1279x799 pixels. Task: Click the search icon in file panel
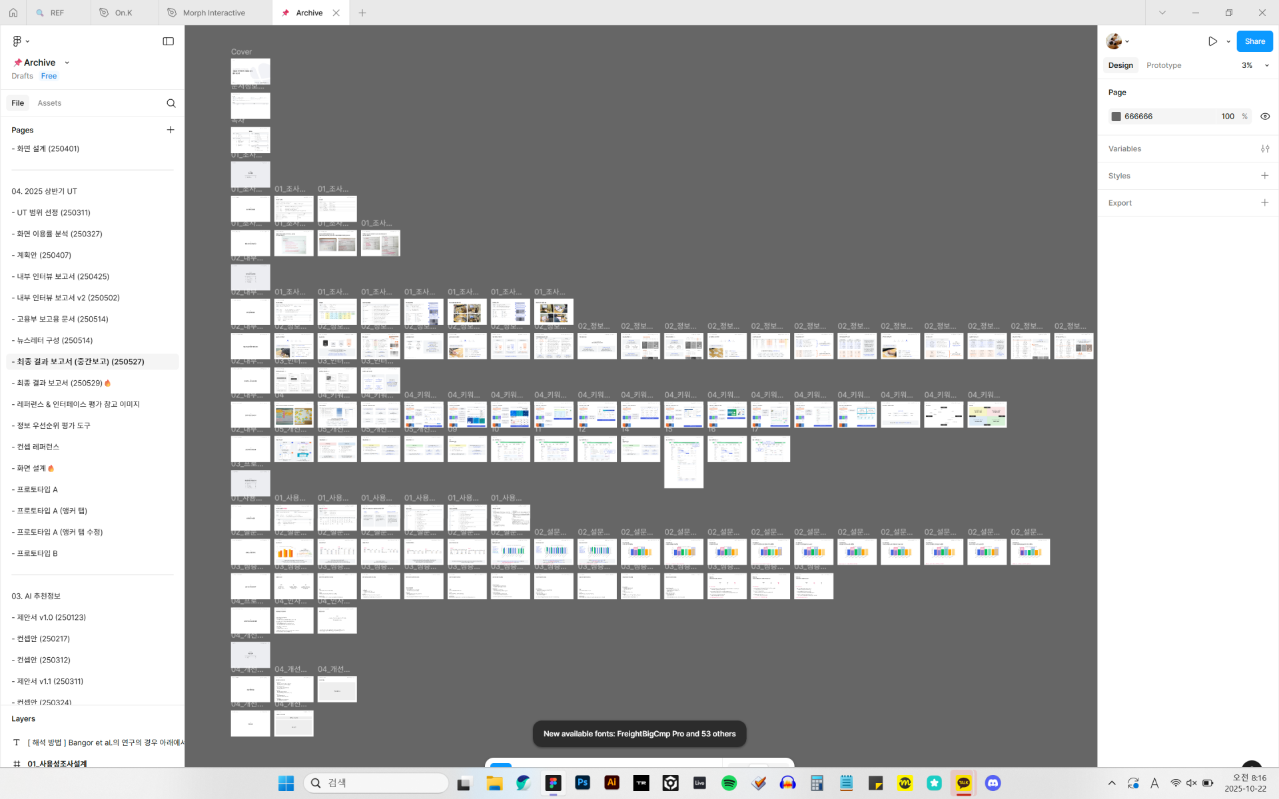click(171, 103)
